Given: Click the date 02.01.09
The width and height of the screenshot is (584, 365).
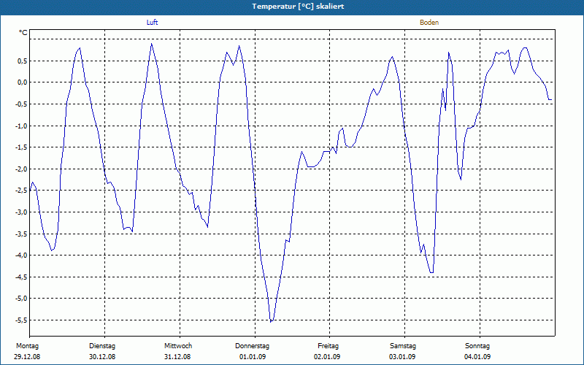Looking at the screenshot, I should tap(327, 357).
